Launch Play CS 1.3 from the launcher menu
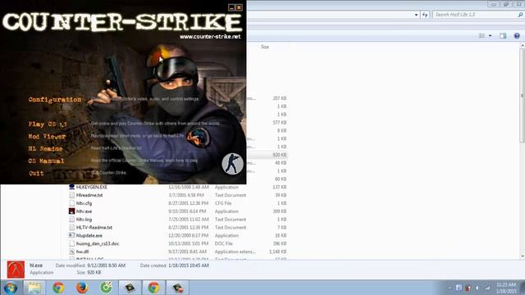525x295 pixels. click(48, 124)
